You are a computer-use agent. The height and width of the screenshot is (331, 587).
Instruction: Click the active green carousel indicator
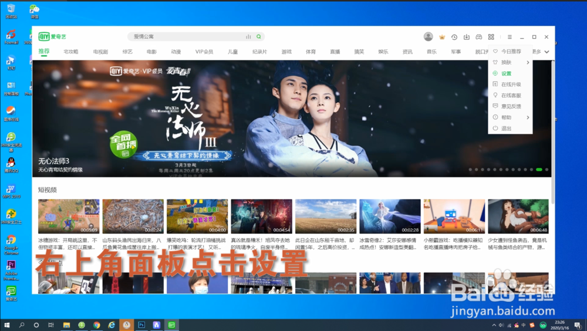click(x=539, y=170)
